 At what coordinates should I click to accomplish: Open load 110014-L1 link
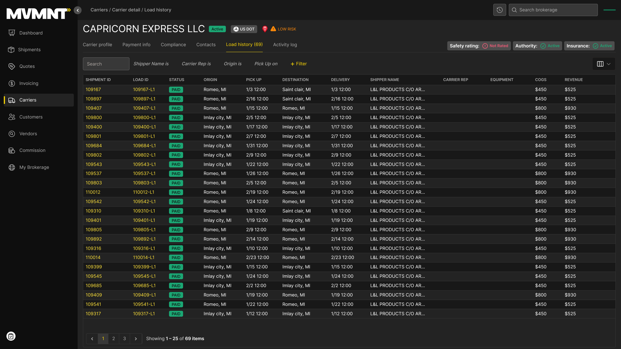(144, 258)
